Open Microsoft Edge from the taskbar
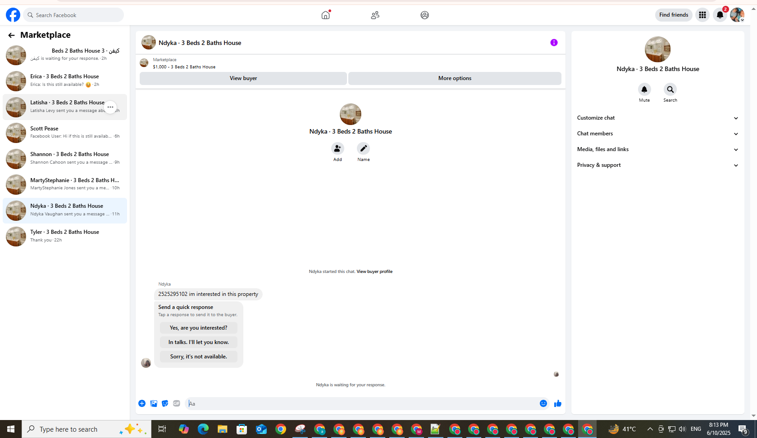 [203, 429]
